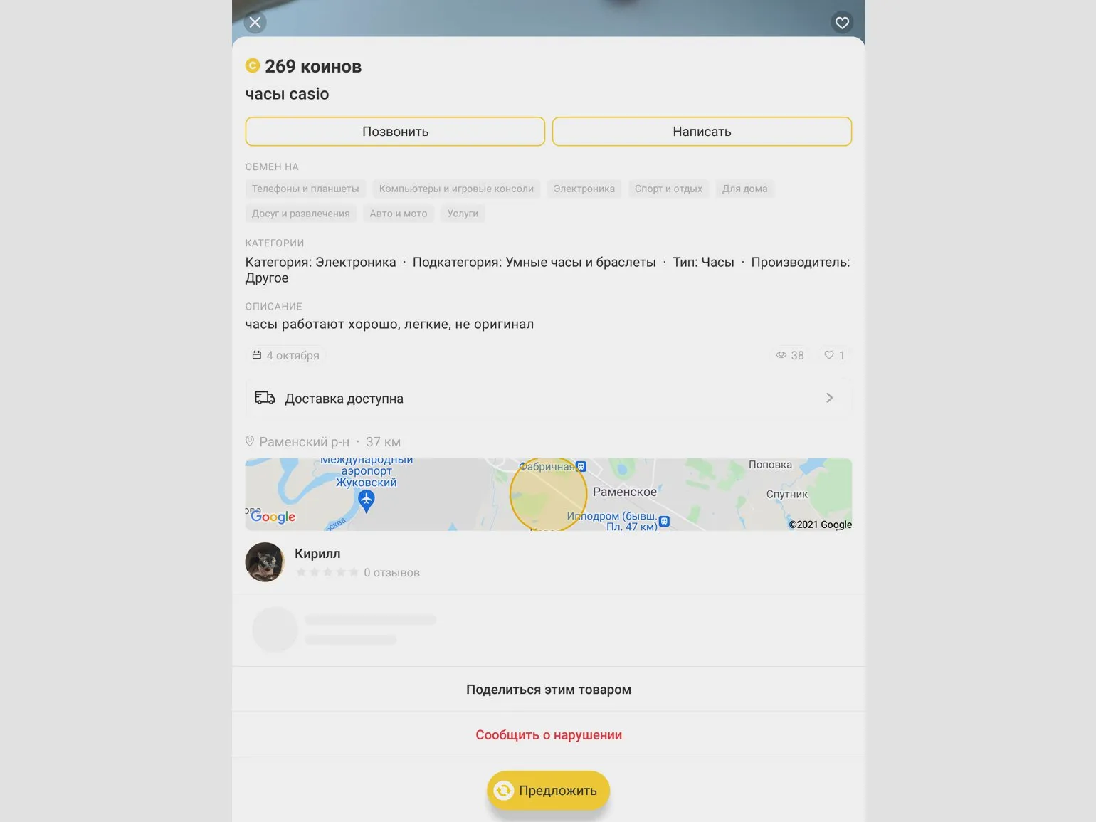
Task: Click Сообщить о нарушении link
Action: coord(549,734)
